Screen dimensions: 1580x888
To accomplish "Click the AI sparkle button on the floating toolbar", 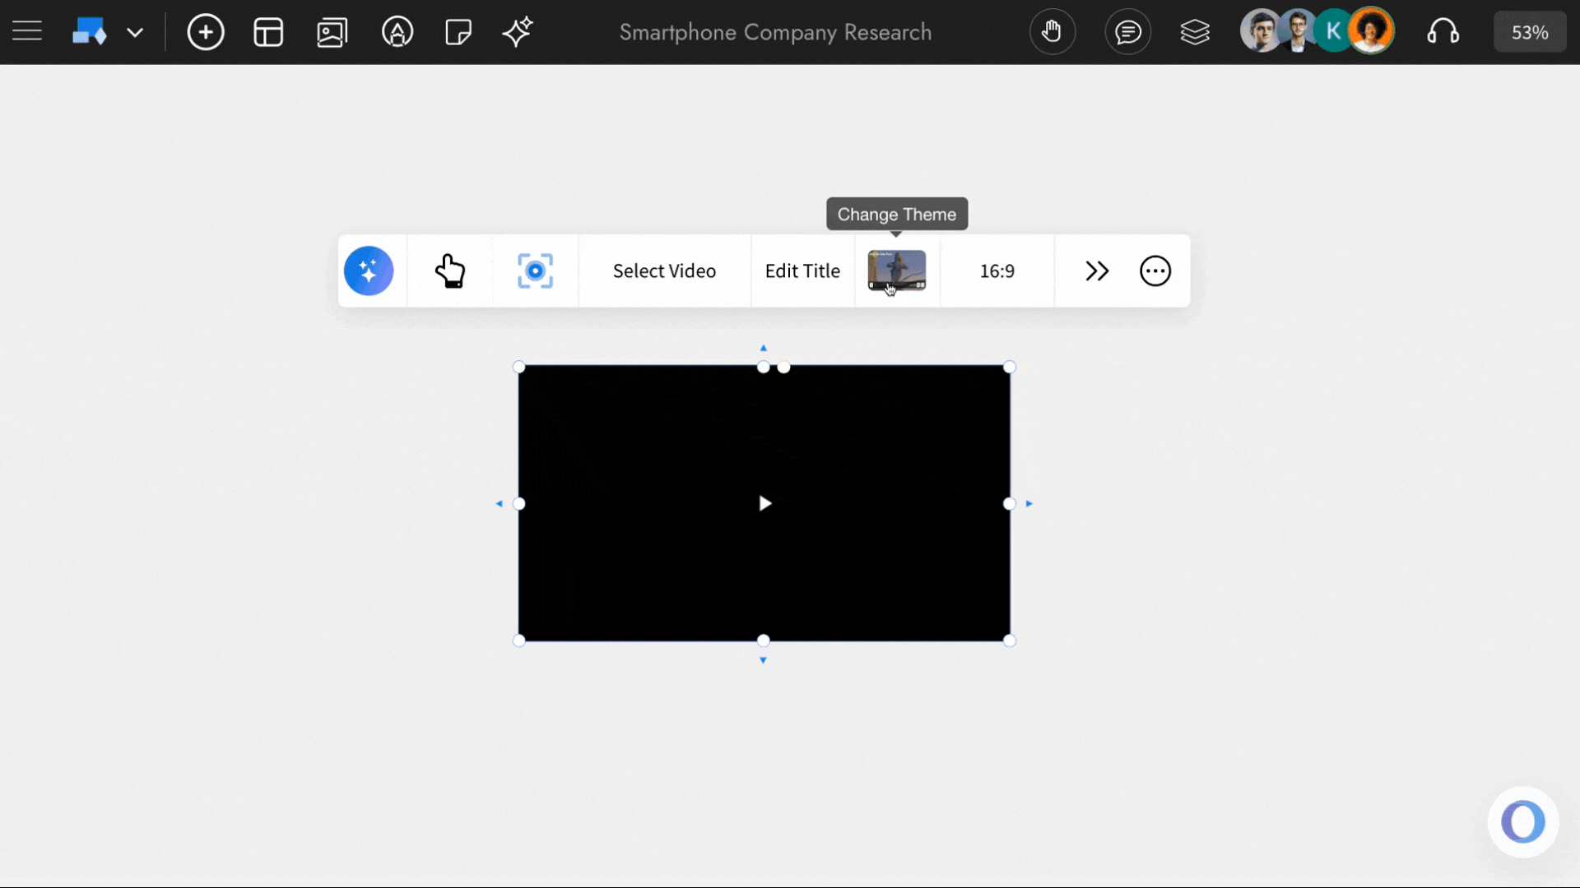I will 369,271.
